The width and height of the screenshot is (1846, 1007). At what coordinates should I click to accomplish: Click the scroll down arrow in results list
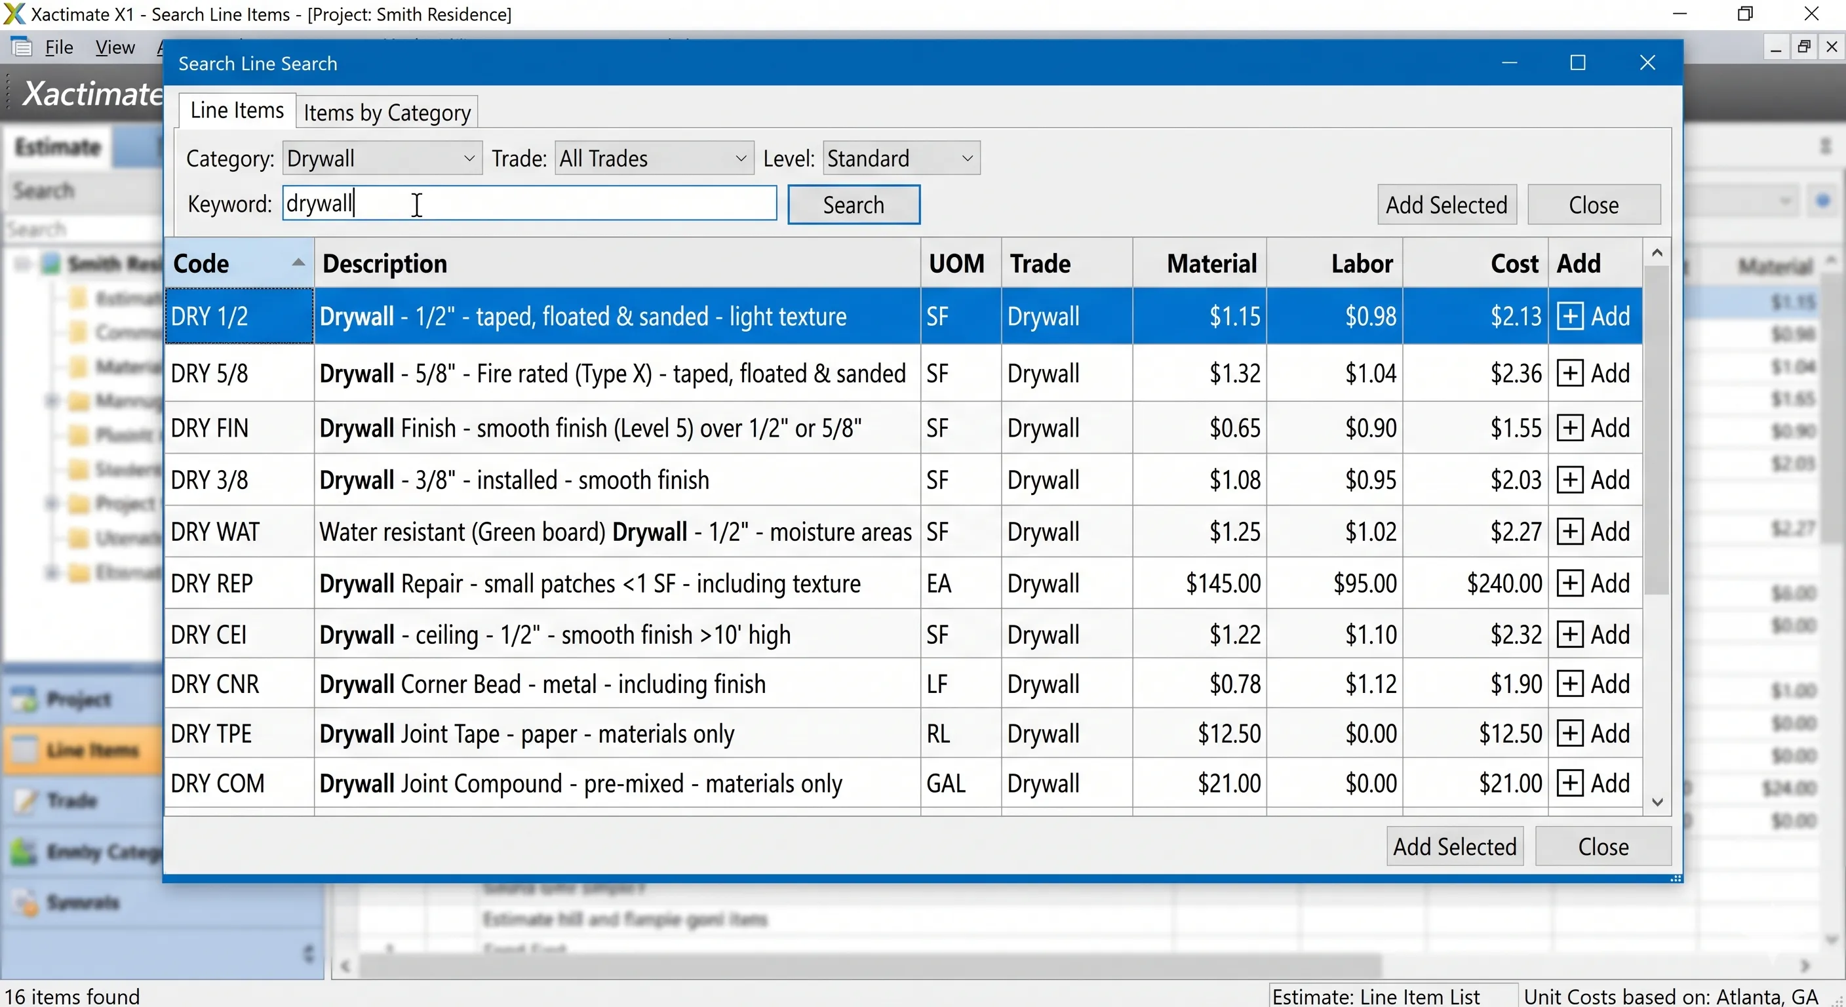1657,802
